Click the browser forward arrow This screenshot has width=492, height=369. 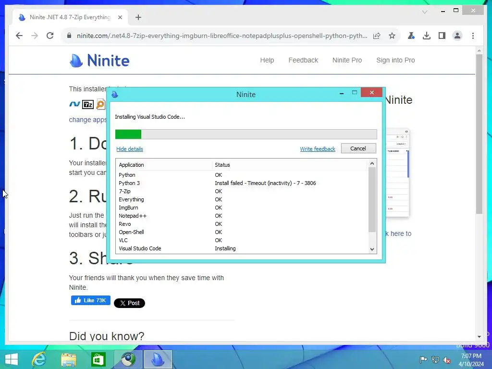pyautogui.click(x=35, y=36)
